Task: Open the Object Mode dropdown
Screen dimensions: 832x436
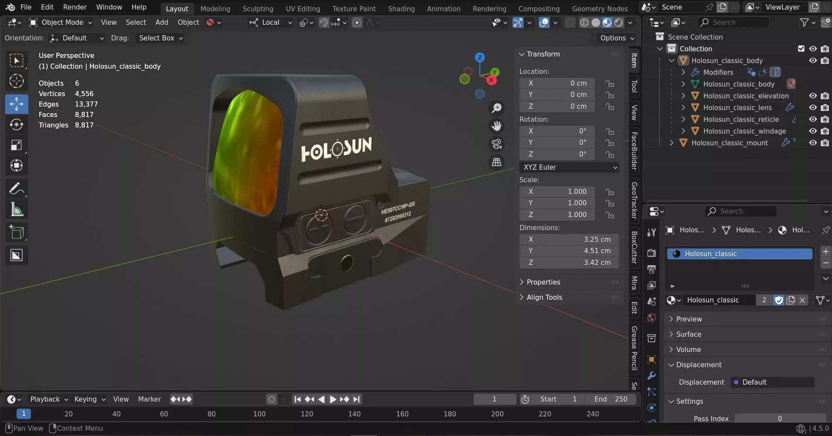Action: (x=61, y=23)
